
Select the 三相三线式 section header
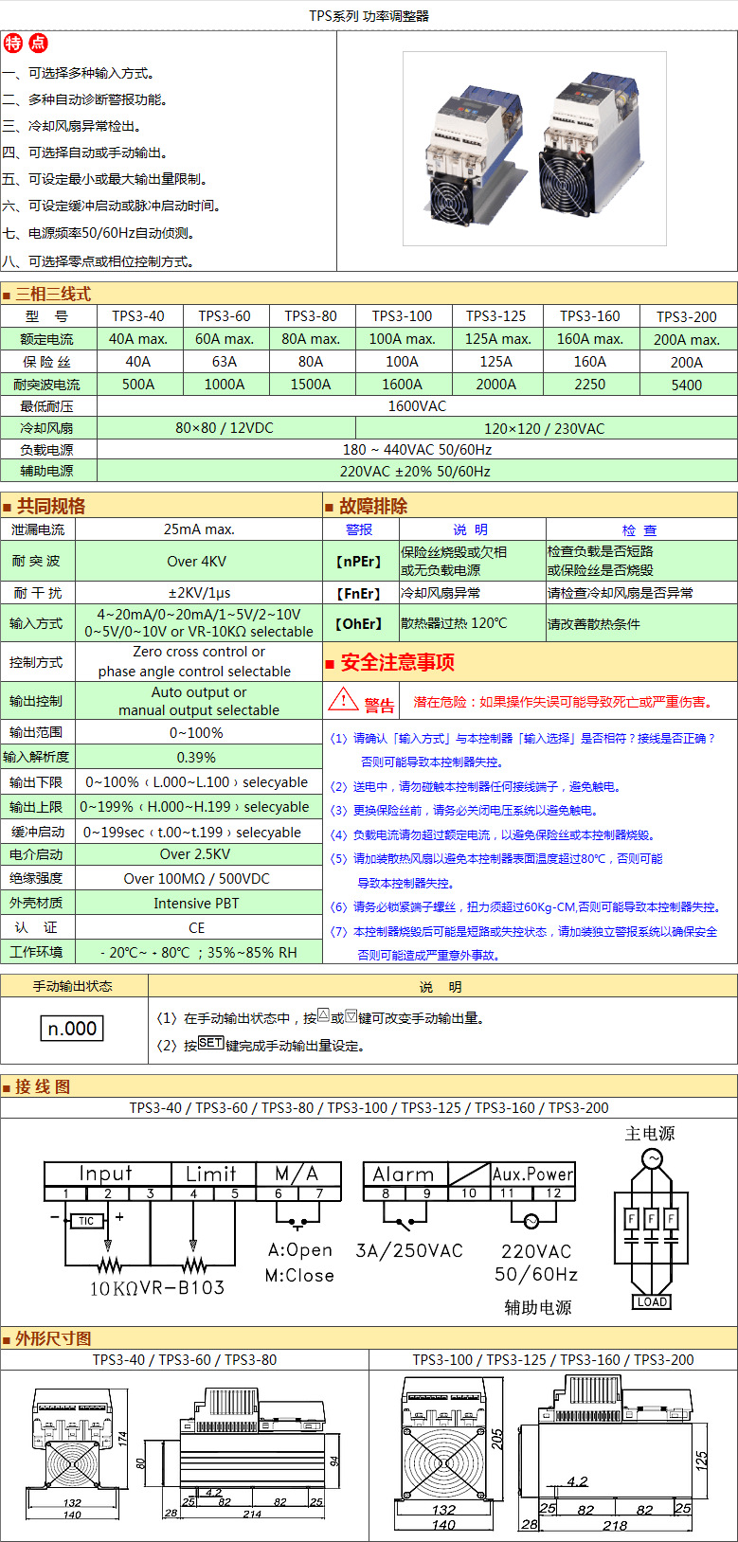[x=53, y=294]
